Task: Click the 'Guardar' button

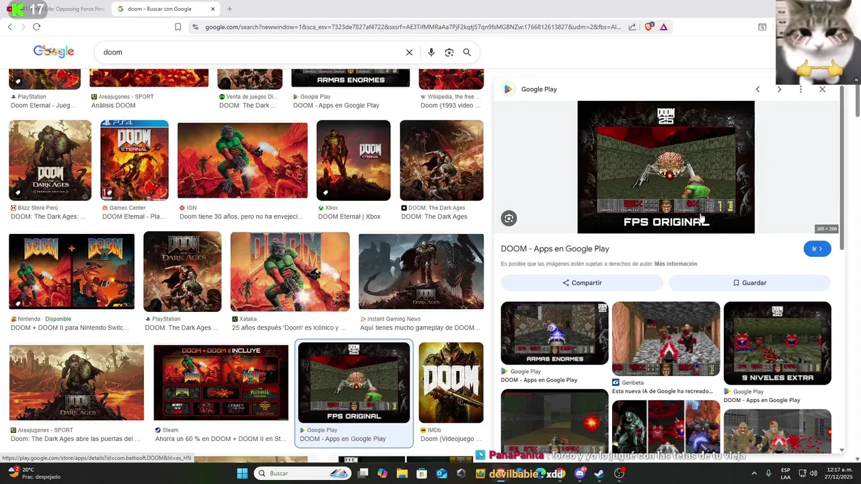Action: point(749,283)
